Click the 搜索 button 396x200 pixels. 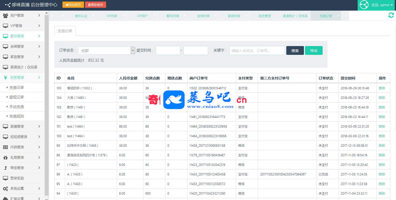(x=295, y=50)
